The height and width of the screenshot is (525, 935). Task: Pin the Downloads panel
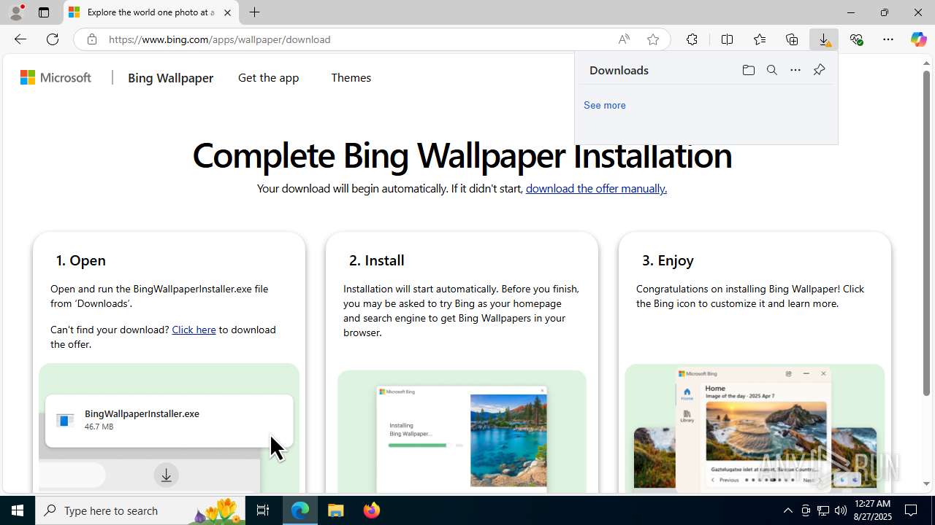point(819,70)
